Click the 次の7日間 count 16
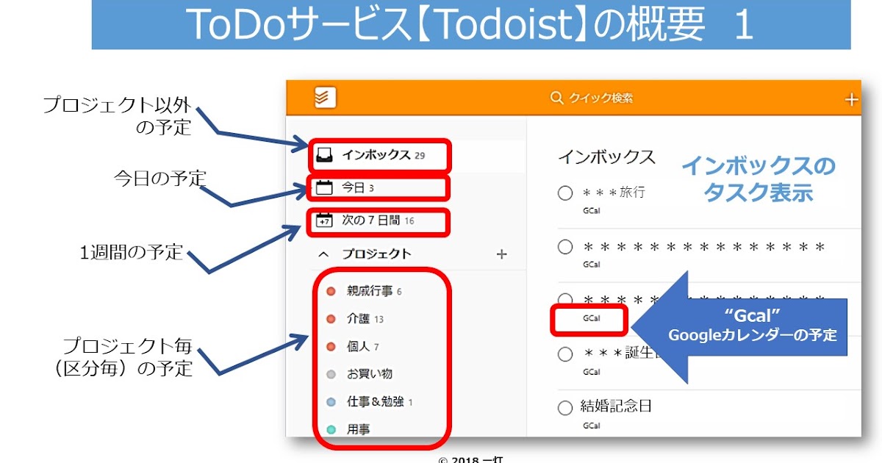Screen dimensions: 882x463 (x=409, y=221)
